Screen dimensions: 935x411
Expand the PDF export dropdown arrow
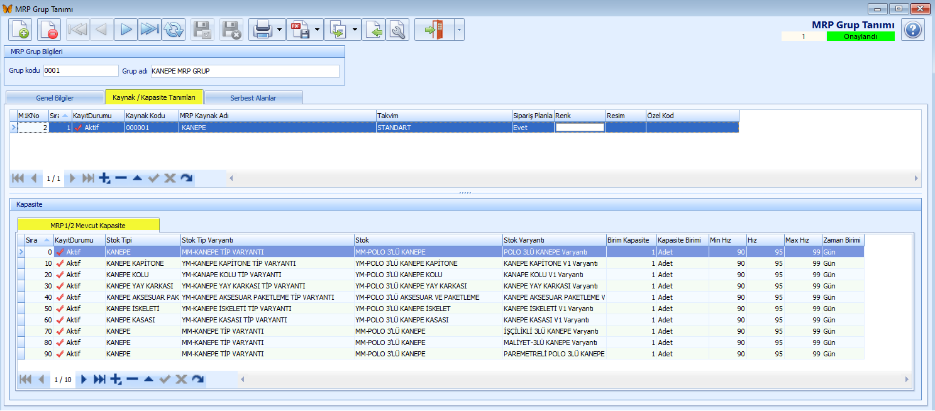317,30
